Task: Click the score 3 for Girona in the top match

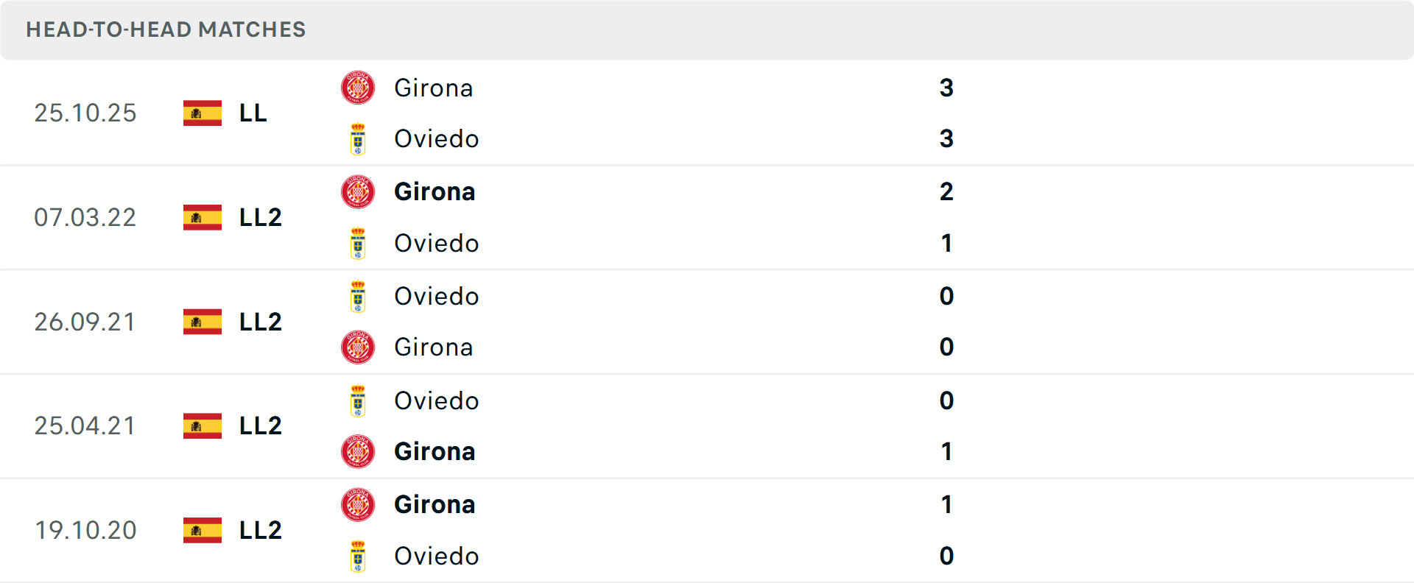Action: [947, 88]
